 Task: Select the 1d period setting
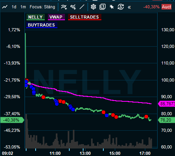pos(14,7)
